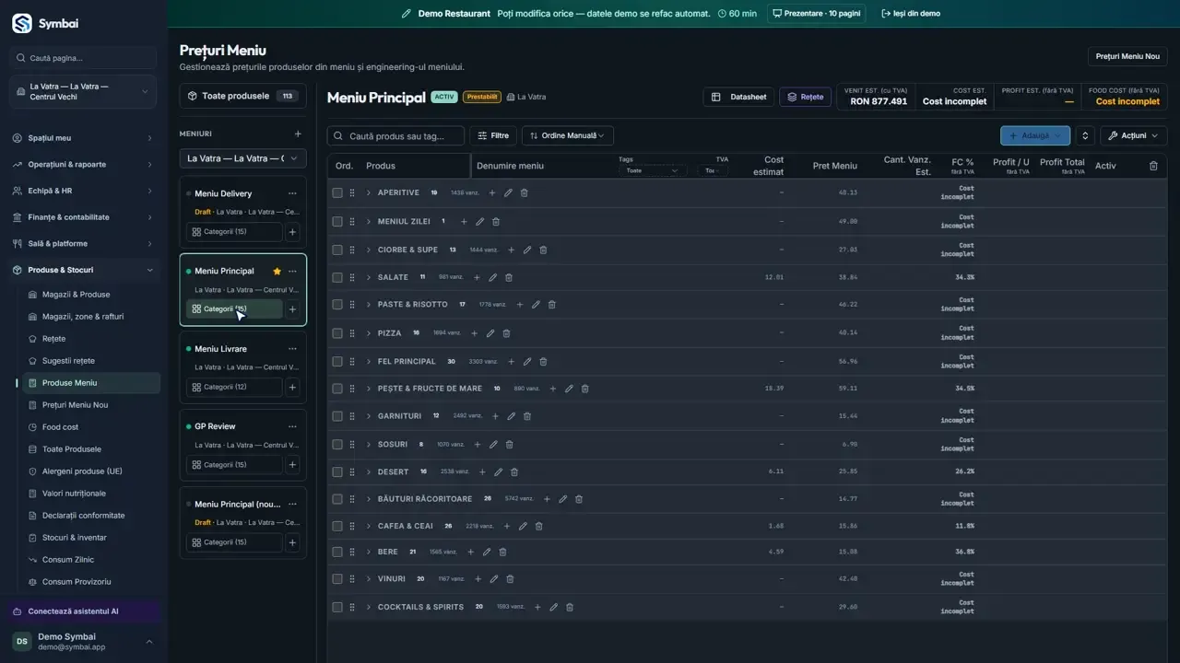
Task: Click the drag handle of CIORBE & SUPE row
Action: tap(352, 250)
